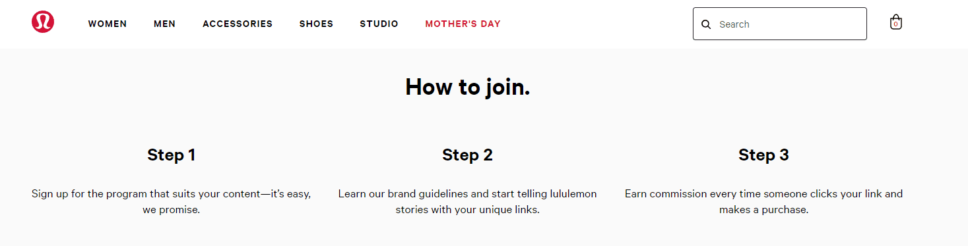
Task: Go to the STUDIO section
Action: 379,24
